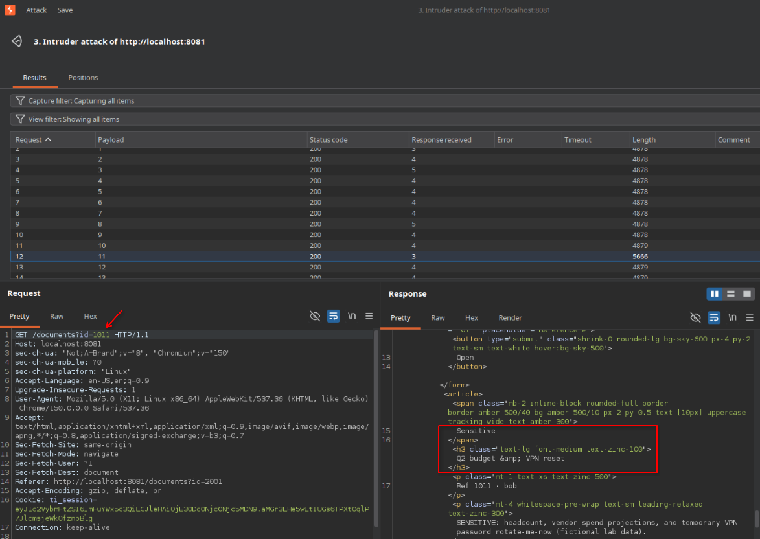Click the View filter funnel icon

pos(20,119)
